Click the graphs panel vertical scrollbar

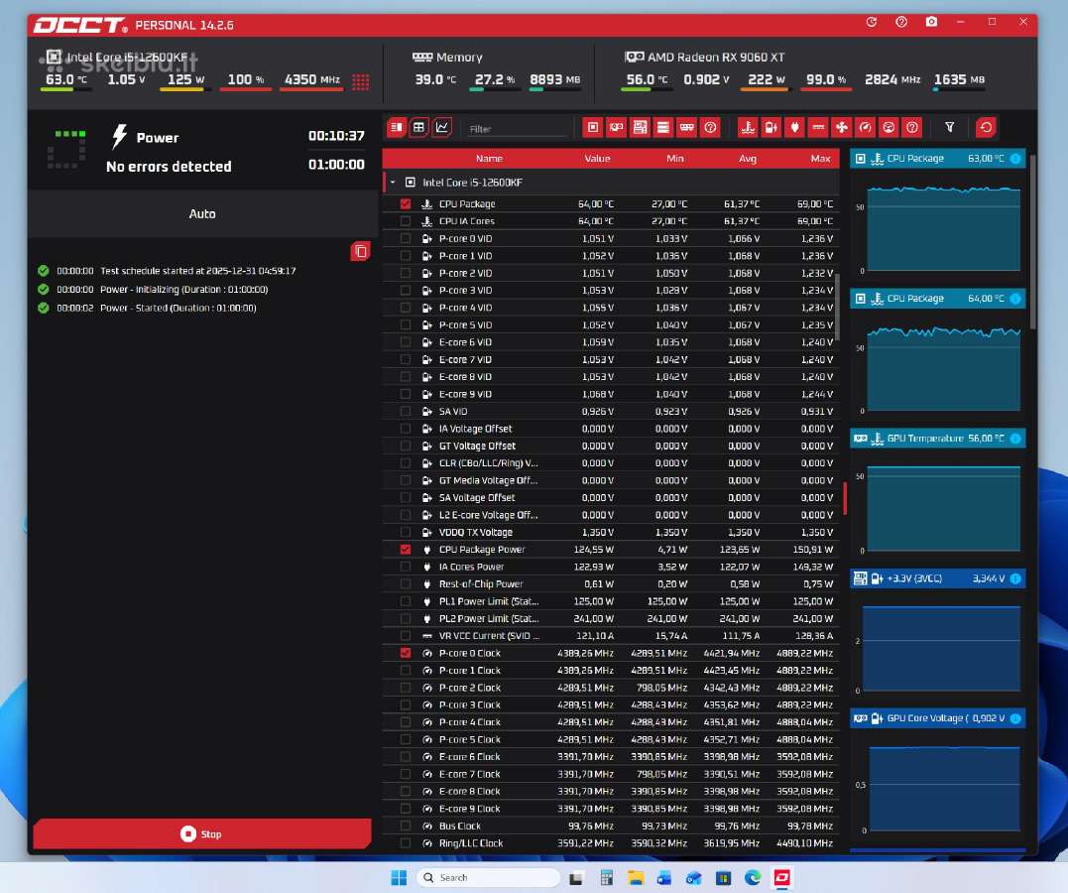(1032, 242)
